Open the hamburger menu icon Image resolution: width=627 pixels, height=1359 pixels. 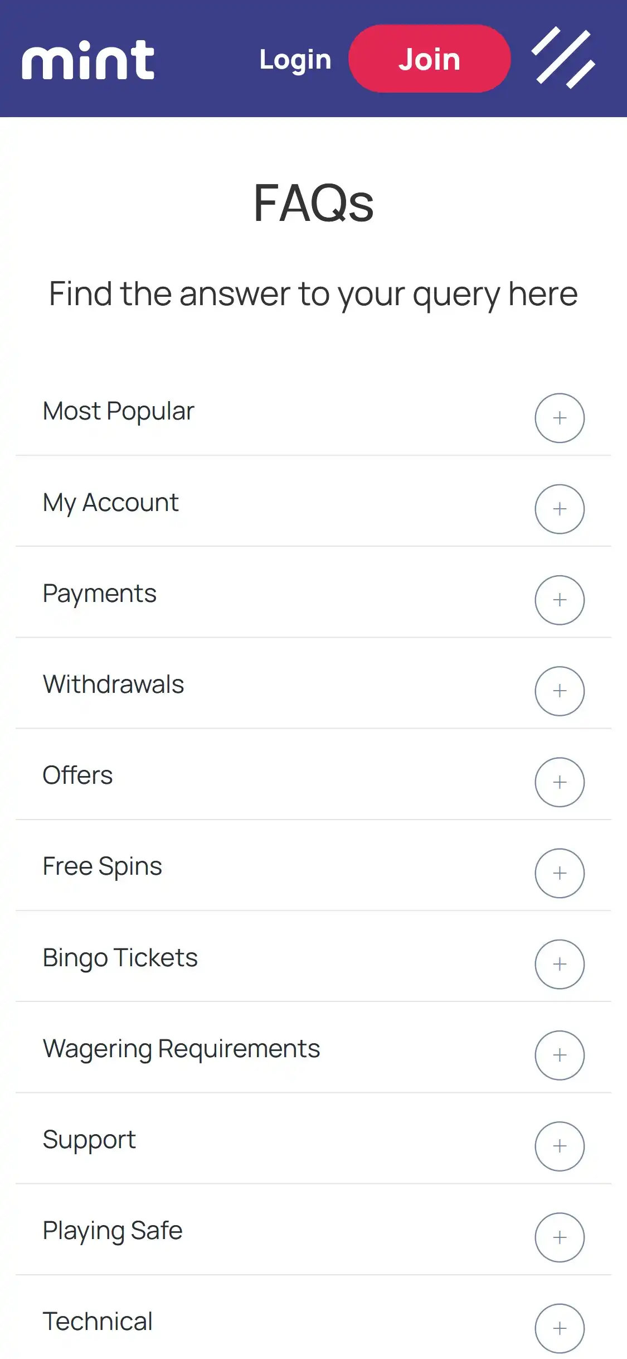click(x=563, y=58)
